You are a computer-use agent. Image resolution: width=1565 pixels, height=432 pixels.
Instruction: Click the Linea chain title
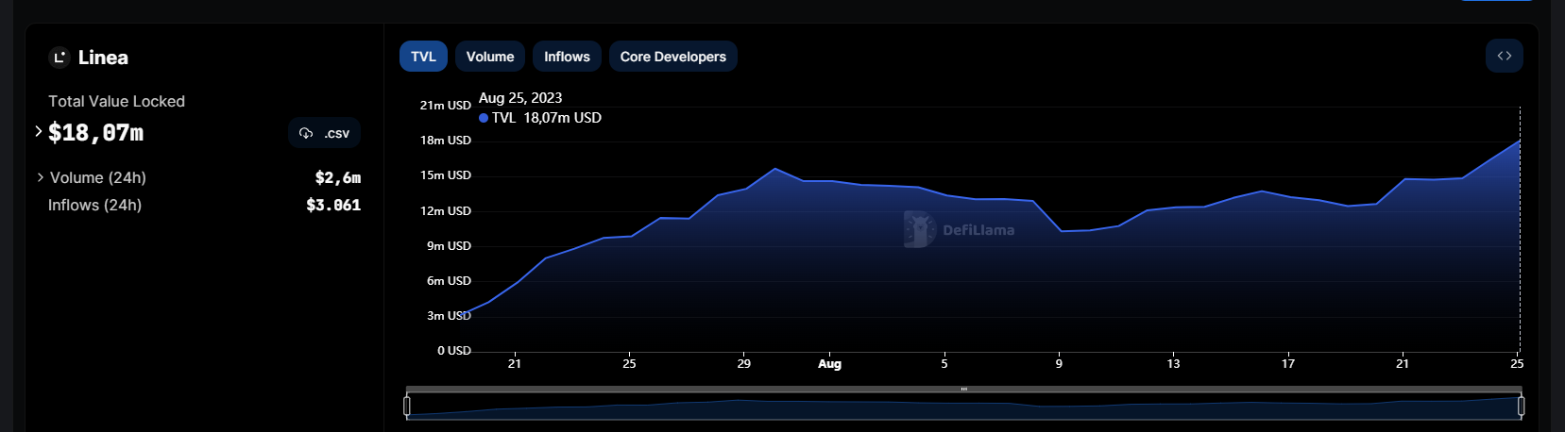tap(103, 58)
